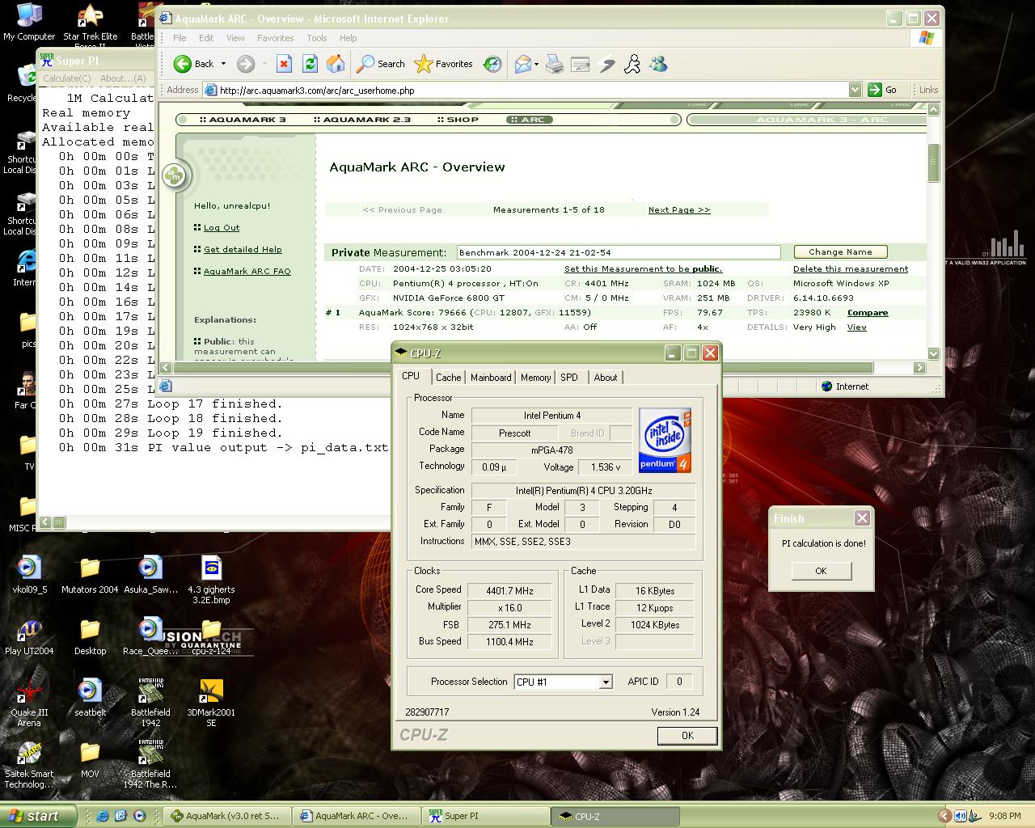
Task: Click the Start button
Action: point(38,816)
